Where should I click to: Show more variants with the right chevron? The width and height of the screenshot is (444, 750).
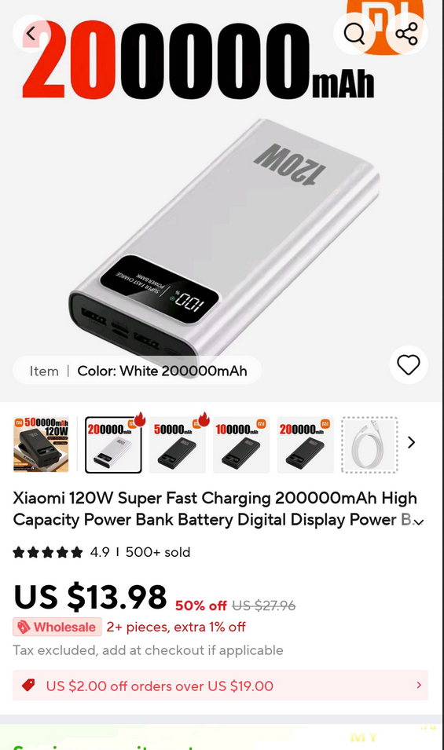(412, 442)
